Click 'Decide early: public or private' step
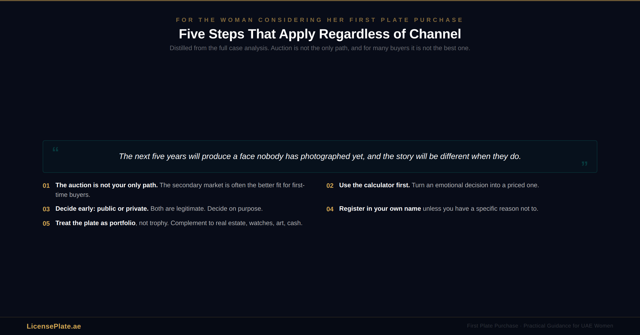This screenshot has width=640, height=335. [x=102, y=209]
